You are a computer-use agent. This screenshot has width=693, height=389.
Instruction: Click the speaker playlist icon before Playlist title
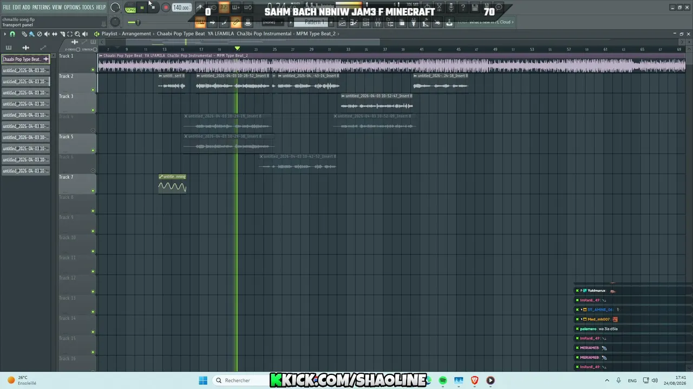click(97, 34)
